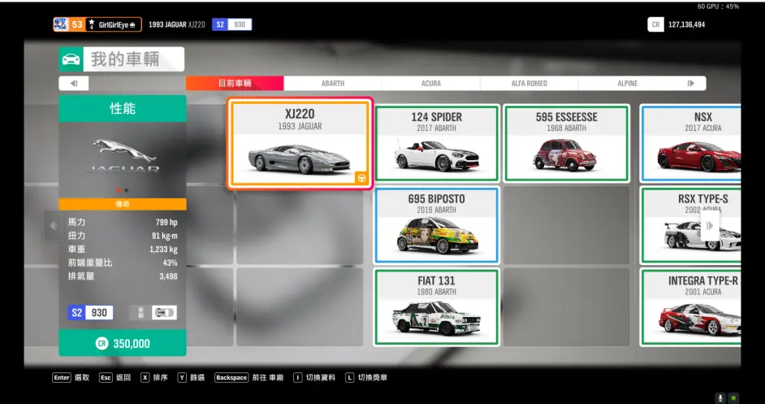The image size is (765, 404).
Task: Switch to the ACURA manufacturer tab
Action: (x=430, y=84)
